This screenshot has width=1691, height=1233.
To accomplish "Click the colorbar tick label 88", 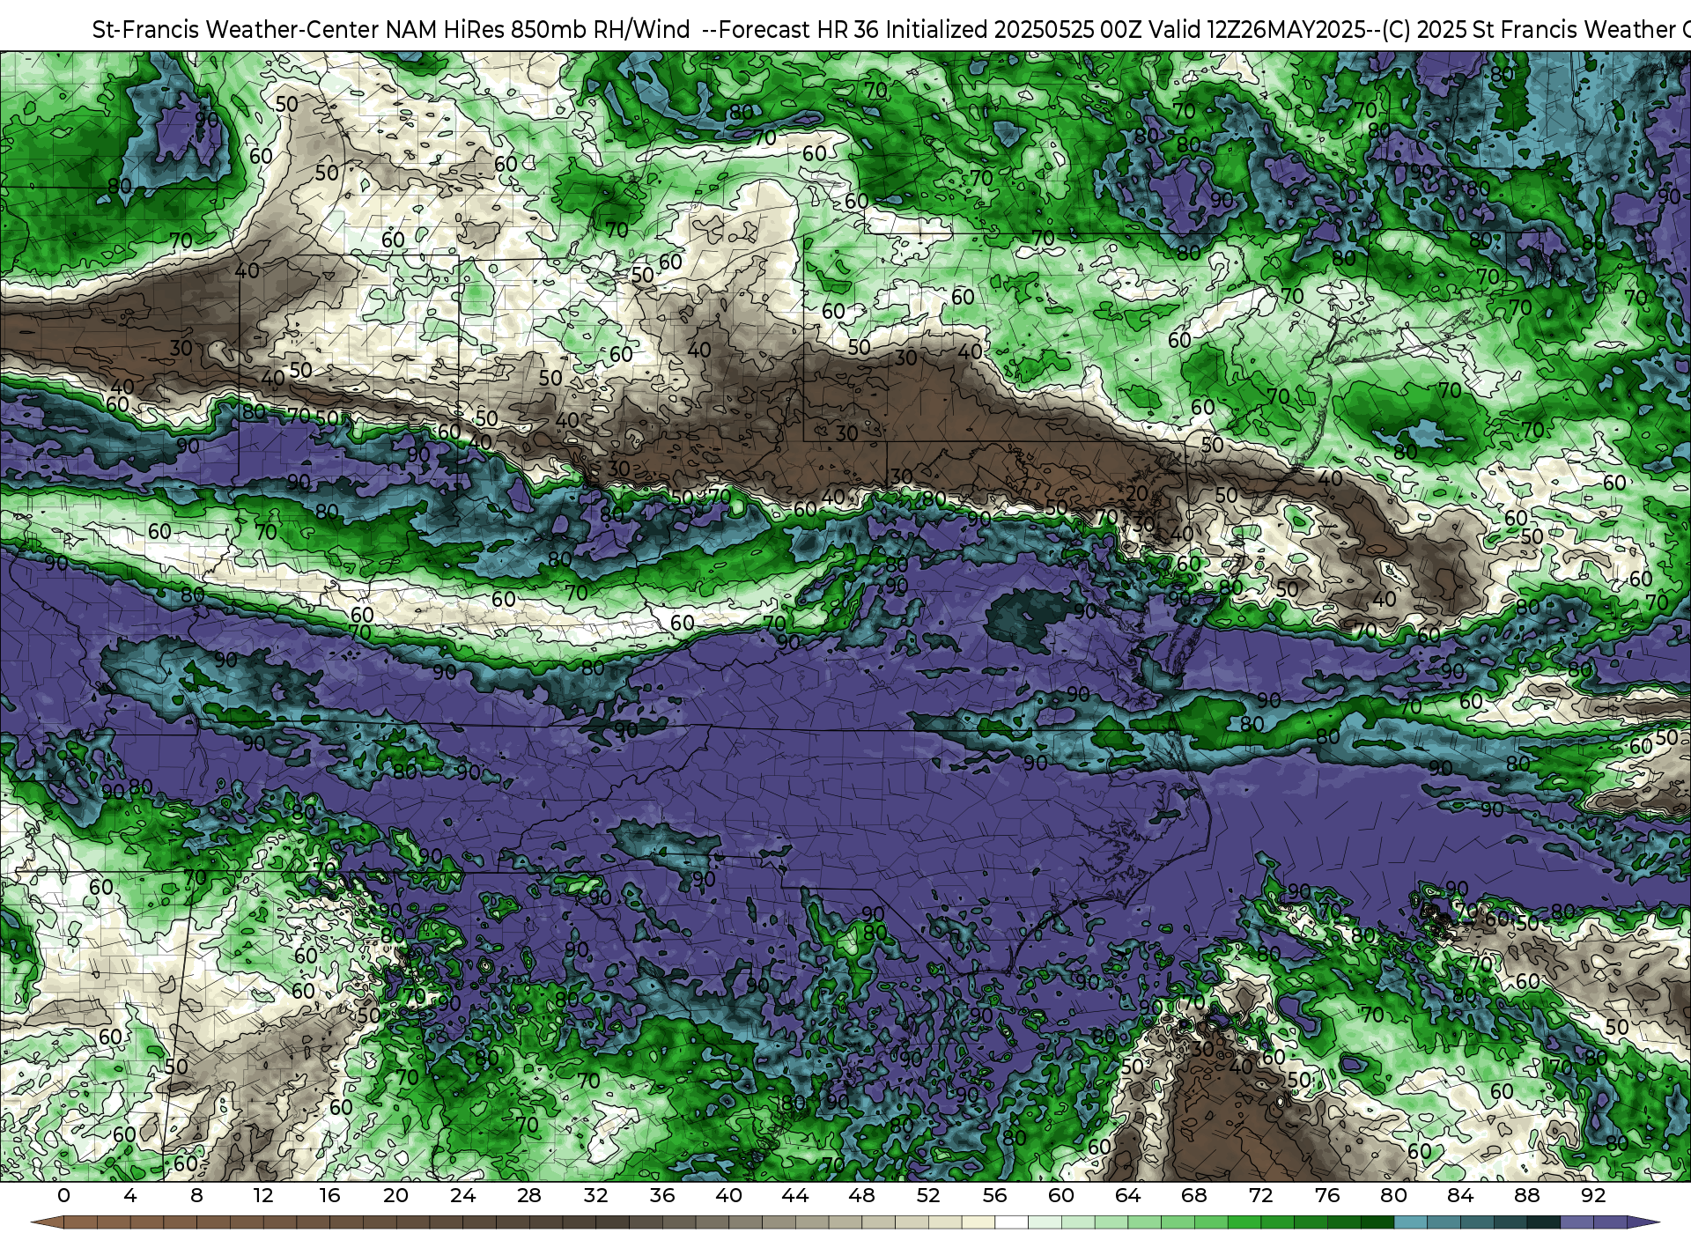I will pos(1527,1195).
